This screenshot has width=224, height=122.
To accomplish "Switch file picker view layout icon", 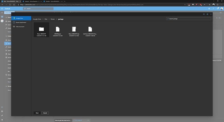I will (204, 14).
